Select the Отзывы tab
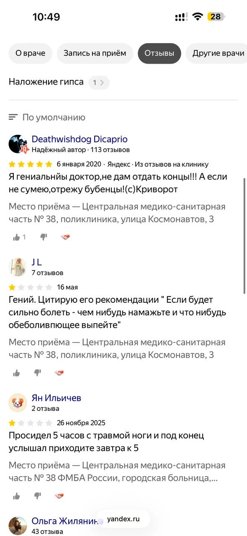Viewport: 247px width, 536px height. point(160,54)
